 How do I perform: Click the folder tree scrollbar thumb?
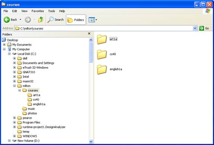click(91, 53)
